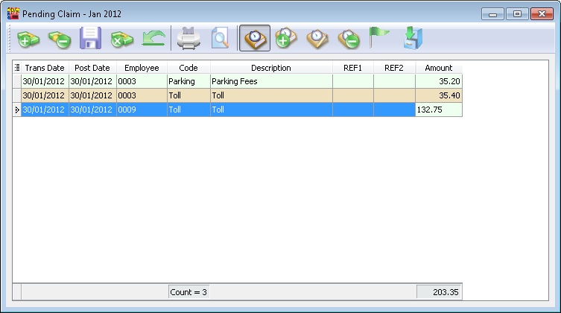Add a new claim with money plus icon

point(28,39)
